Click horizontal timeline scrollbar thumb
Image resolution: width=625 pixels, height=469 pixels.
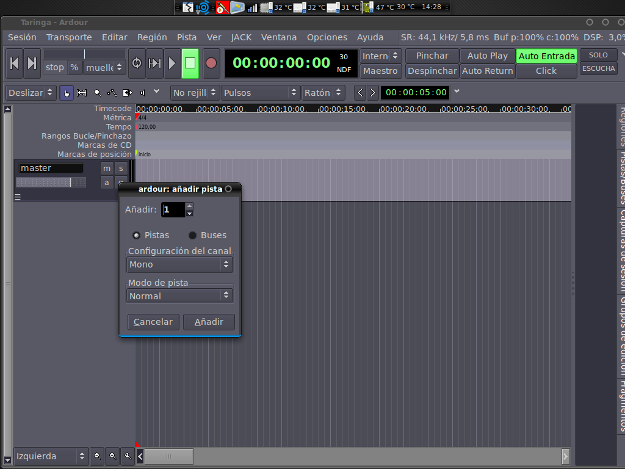pos(168,456)
